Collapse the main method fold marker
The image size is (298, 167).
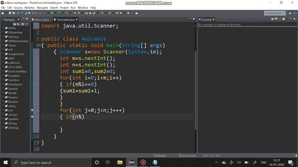point(40,45)
